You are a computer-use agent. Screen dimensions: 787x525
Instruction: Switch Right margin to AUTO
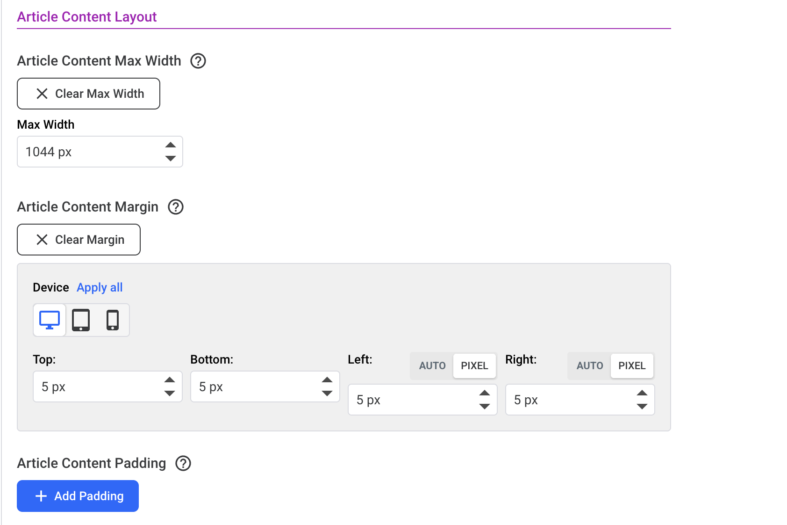[x=590, y=366]
